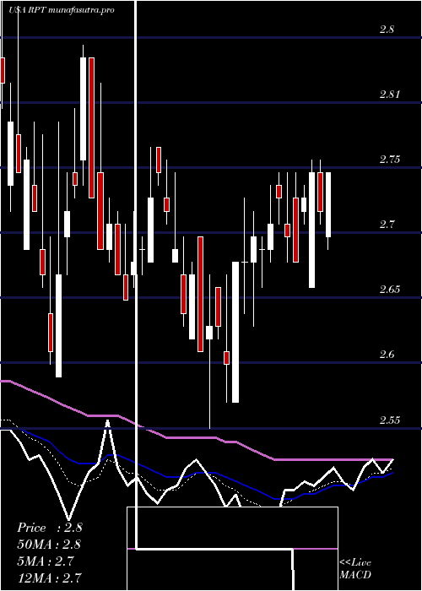Select the 'Price : 2.8' legend text
Viewport: 422px width, 591px height.
coord(49,528)
